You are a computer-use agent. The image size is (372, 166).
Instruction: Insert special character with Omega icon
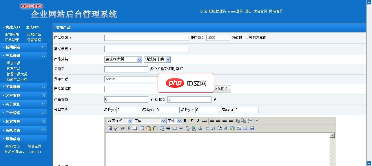point(213,128)
